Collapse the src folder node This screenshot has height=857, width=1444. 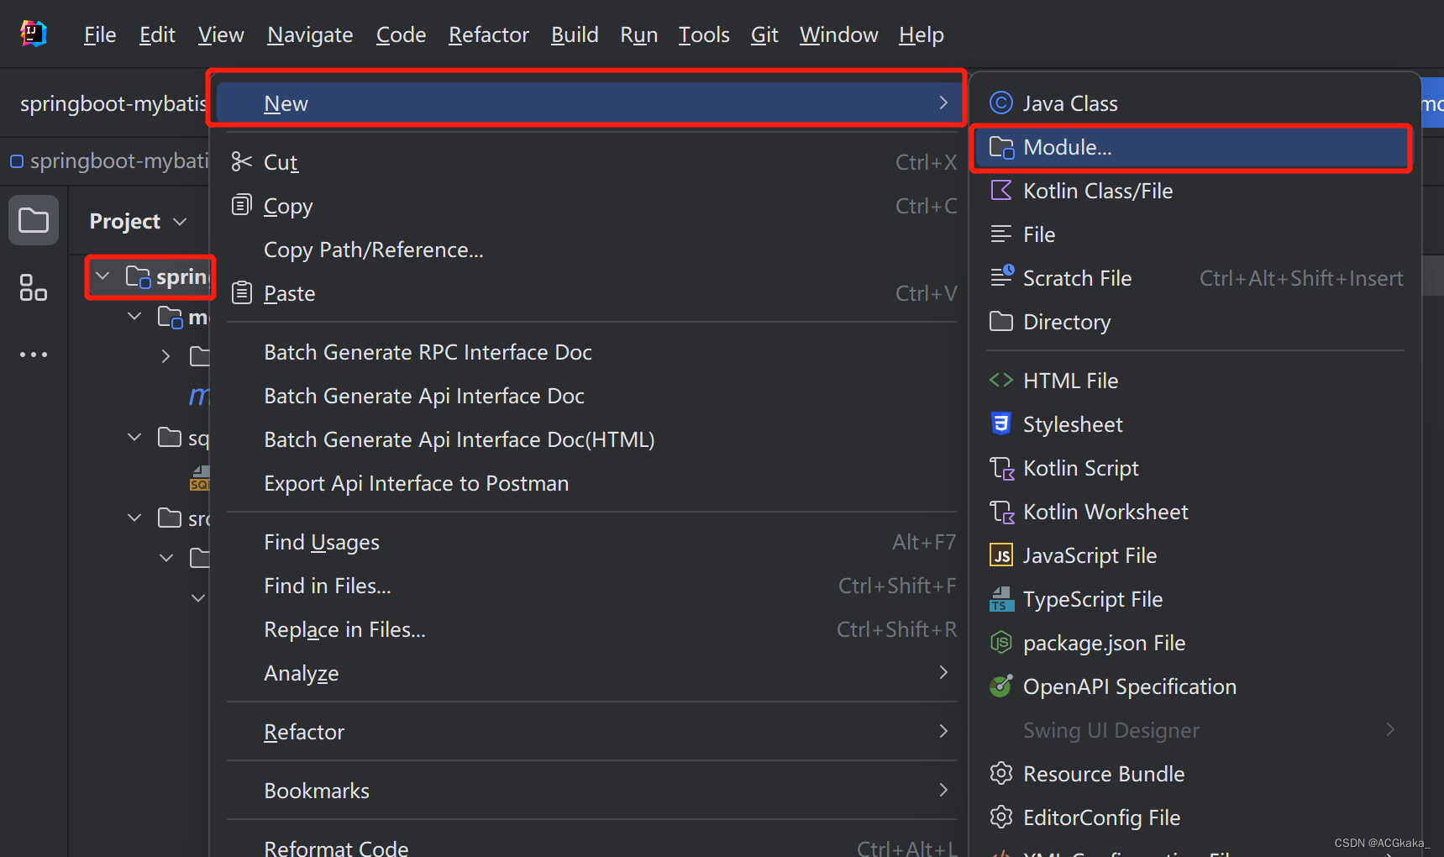(134, 518)
